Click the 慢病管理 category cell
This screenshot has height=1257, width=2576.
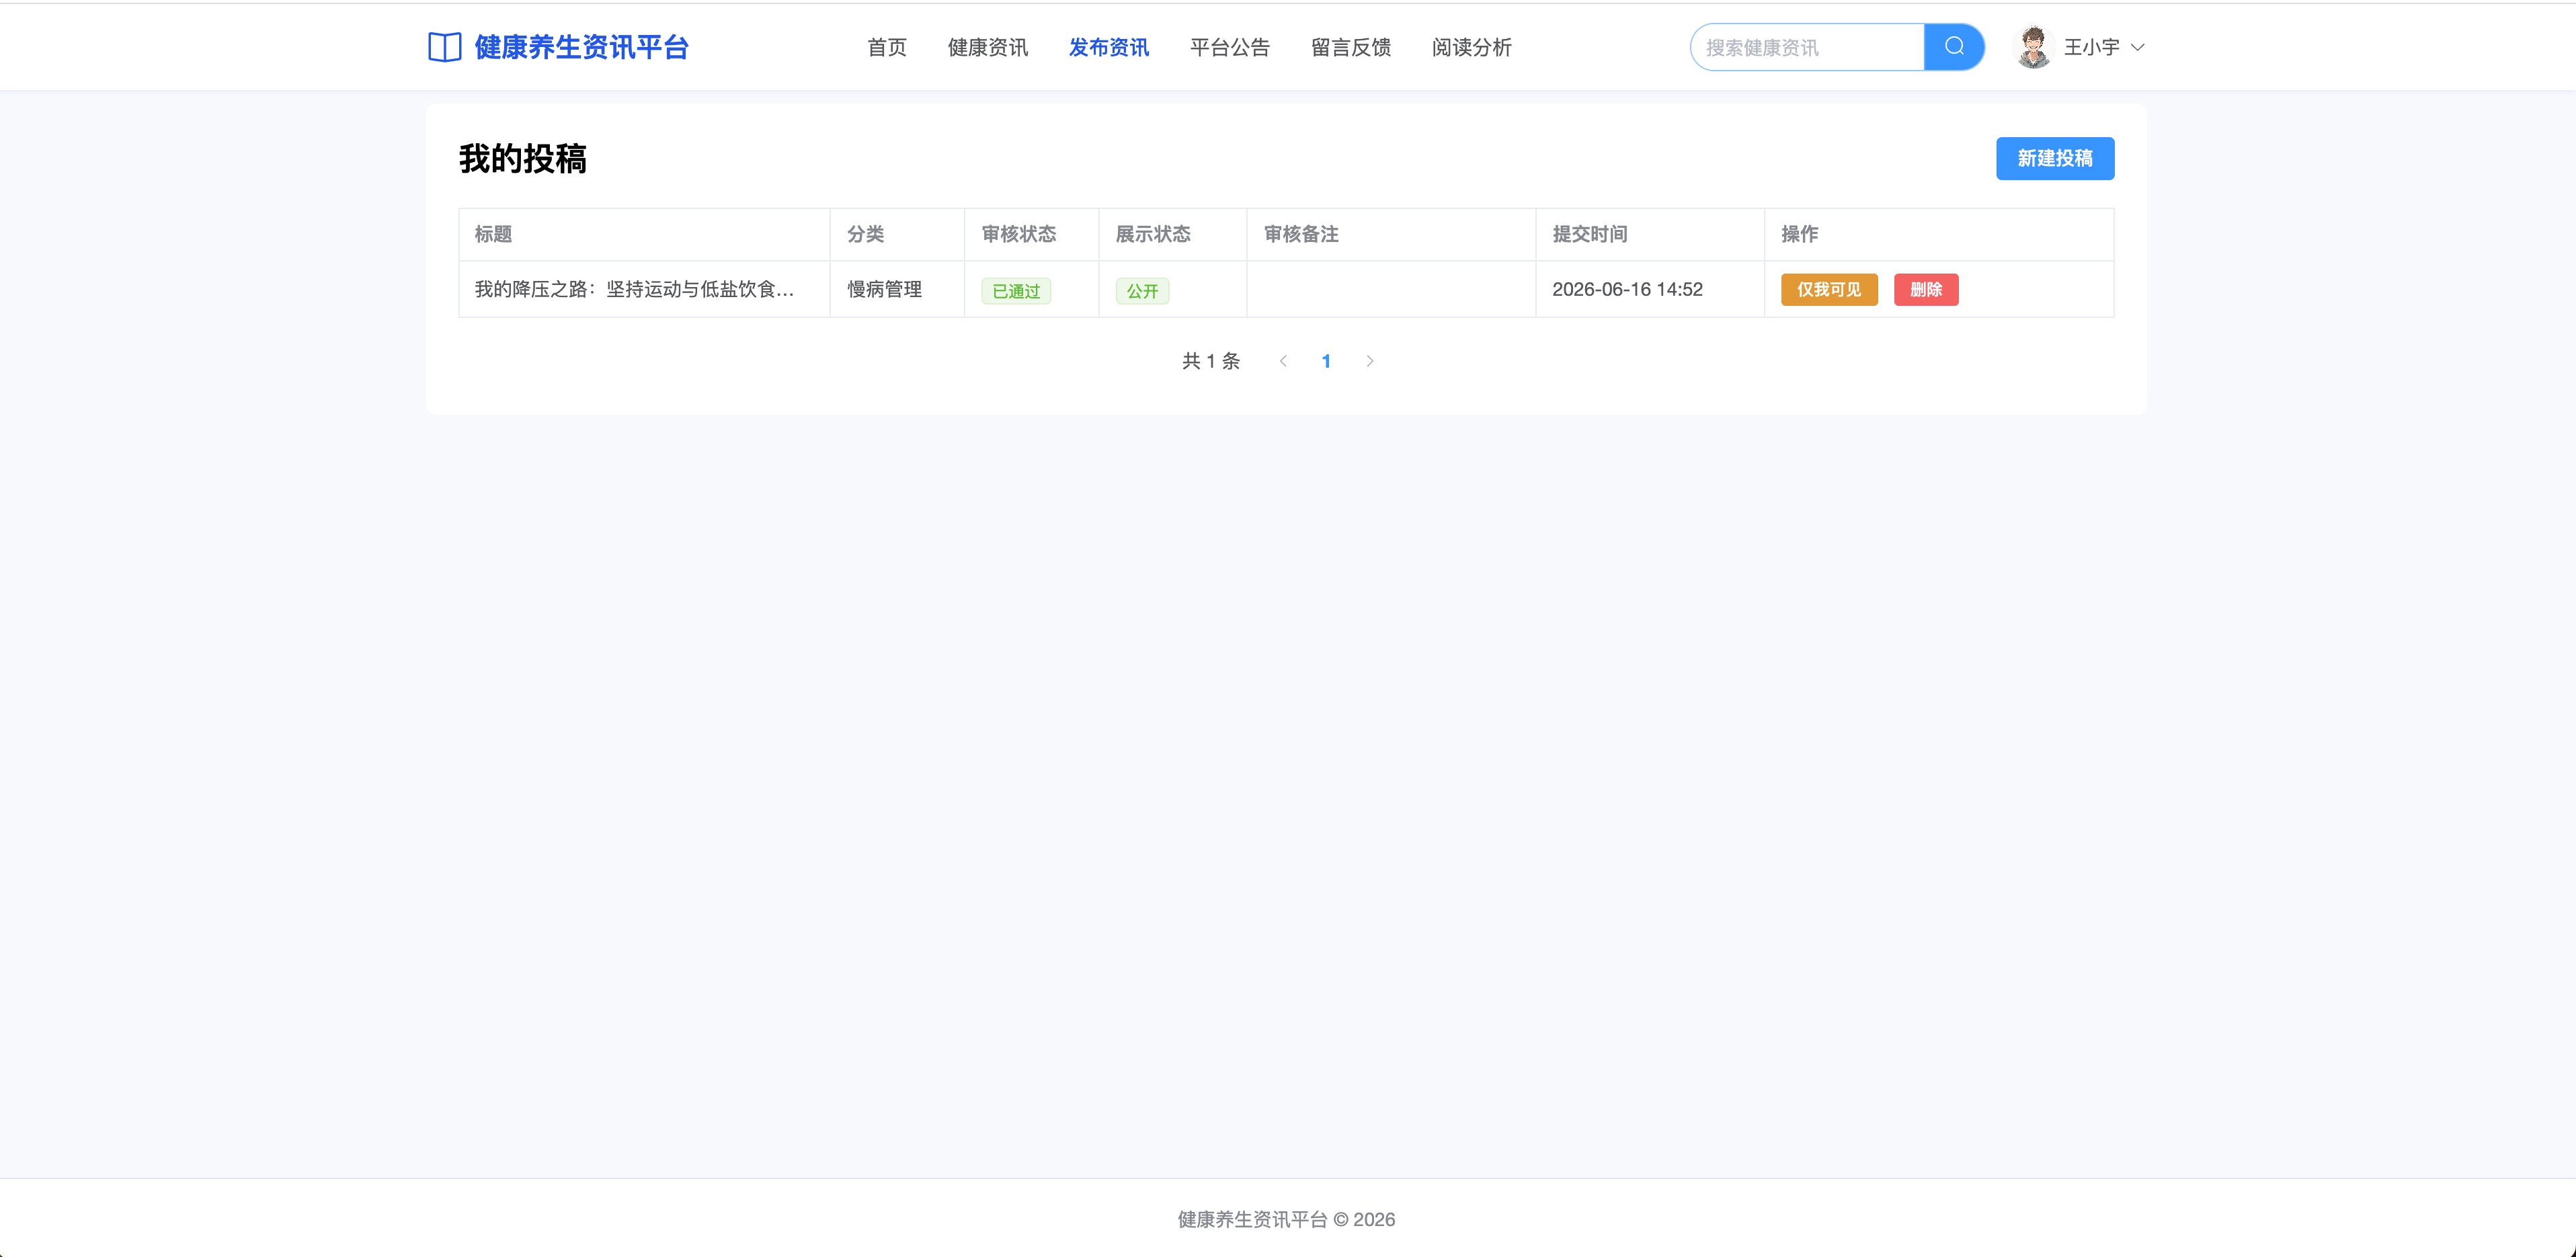[x=885, y=289]
